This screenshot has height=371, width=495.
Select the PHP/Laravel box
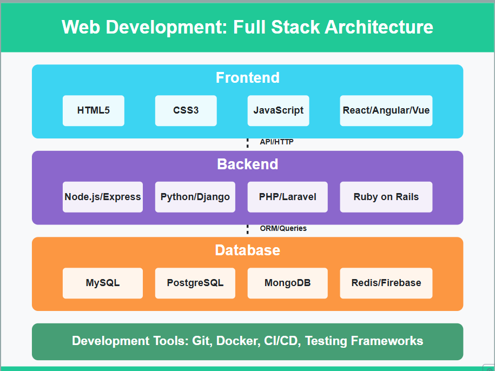click(288, 197)
